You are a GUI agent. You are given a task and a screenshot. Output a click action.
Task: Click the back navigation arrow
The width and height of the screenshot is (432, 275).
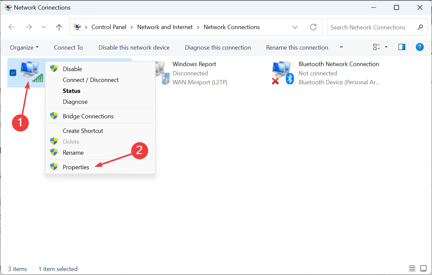click(x=11, y=27)
